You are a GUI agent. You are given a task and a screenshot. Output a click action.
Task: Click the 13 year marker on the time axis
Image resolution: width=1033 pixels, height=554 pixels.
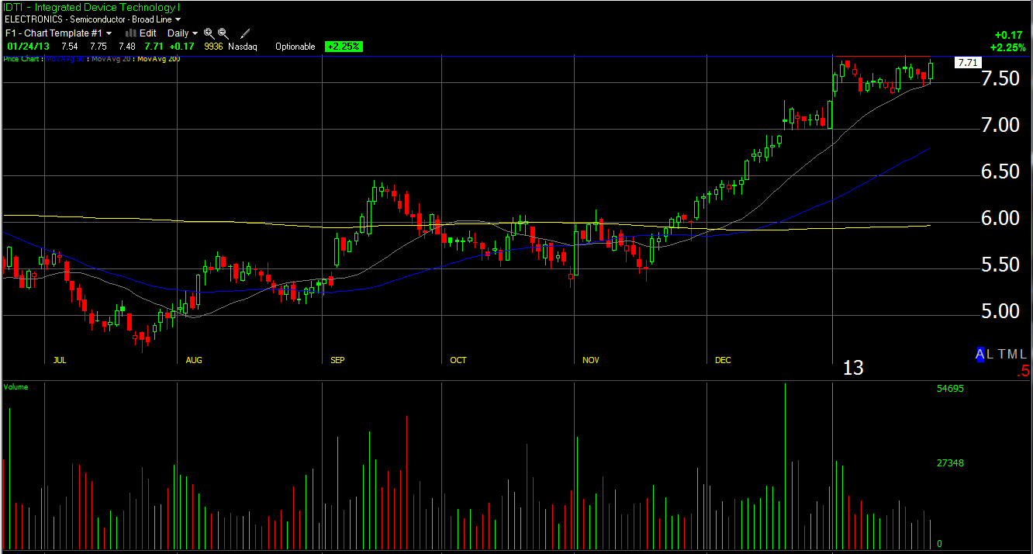(853, 368)
